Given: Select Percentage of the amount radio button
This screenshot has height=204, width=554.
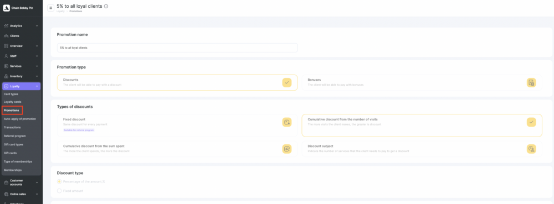Looking at the screenshot, I should [59, 181].
